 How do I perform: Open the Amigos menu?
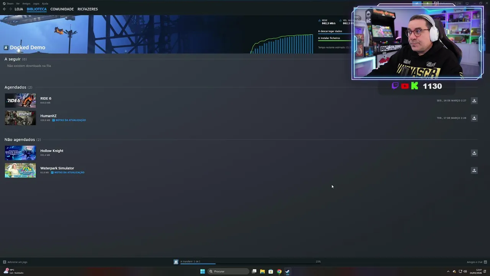pos(26,3)
